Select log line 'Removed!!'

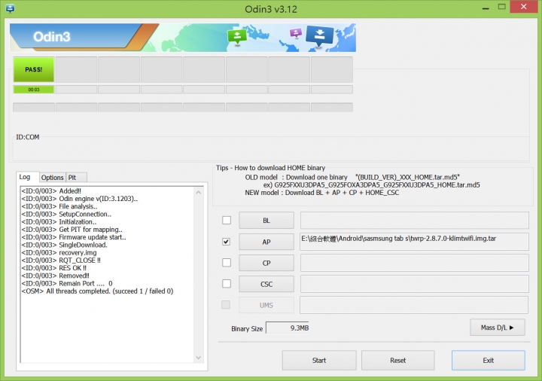coord(55,276)
